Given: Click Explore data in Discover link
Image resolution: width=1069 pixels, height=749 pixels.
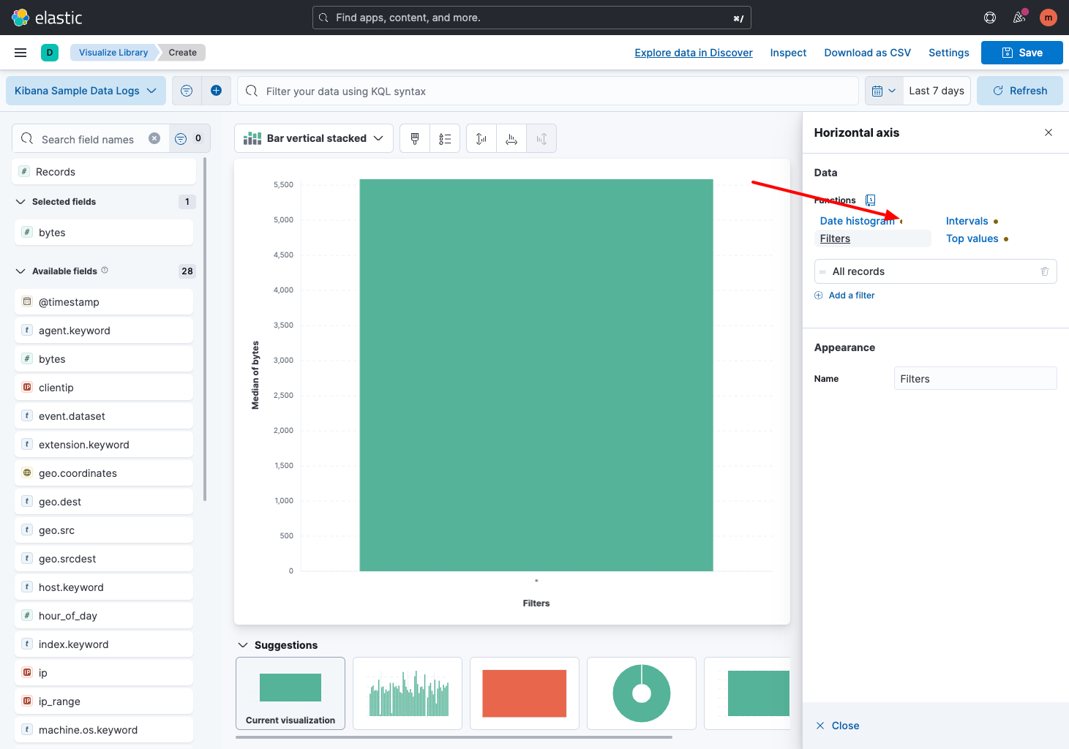Looking at the screenshot, I should click(x=694, y=53).
